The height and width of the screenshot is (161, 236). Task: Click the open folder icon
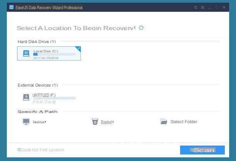(x=164, y=121)
